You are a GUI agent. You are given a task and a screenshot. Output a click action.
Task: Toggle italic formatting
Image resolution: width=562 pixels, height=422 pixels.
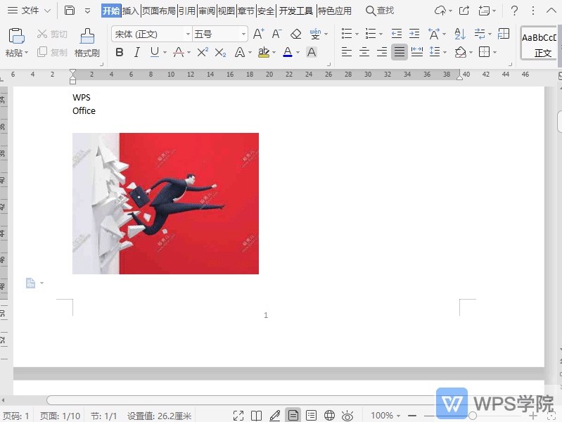136,52
